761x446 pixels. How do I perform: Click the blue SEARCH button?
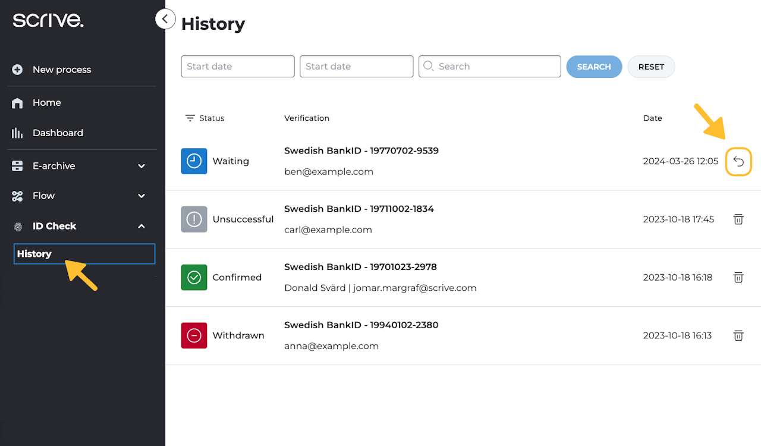coord(594,67)
